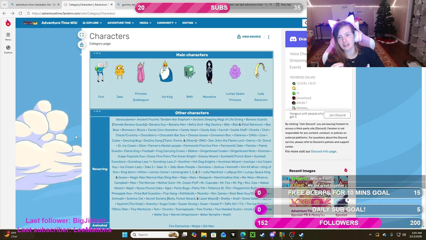Open File Explorer from taskbar

(x=204, y=235)
